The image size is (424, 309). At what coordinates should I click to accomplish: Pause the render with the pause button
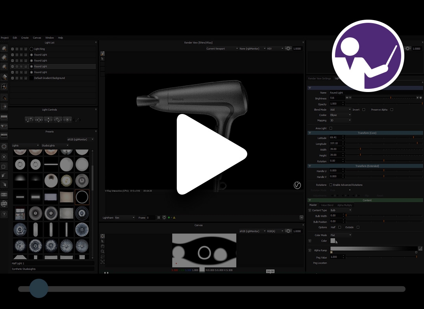pos(159,217)
